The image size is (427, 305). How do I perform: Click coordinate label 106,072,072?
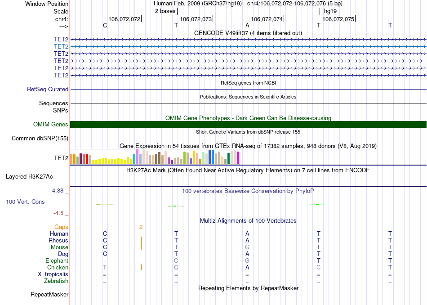[125, 19]
